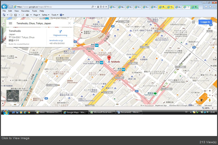Viewport: 218px width, 145px height.
Task: Click the Sony Building map label
Action: [89, 64]
